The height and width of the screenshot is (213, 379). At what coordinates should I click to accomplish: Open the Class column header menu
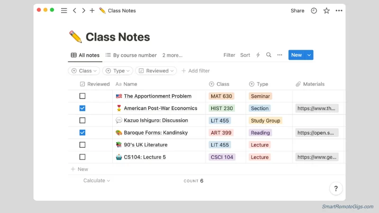(219, 84)
